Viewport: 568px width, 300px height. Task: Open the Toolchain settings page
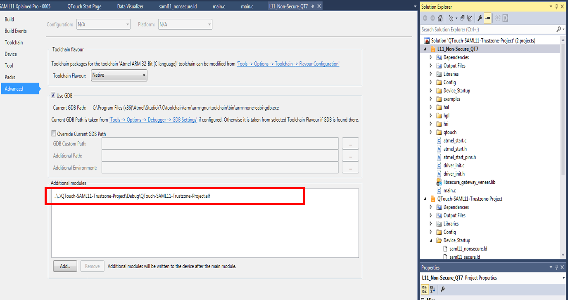14,42
